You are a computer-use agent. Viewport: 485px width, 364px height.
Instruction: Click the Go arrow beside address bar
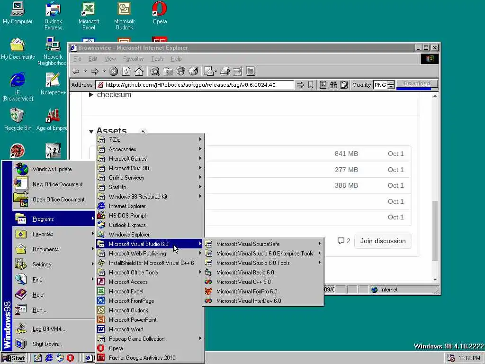point(300,85)
